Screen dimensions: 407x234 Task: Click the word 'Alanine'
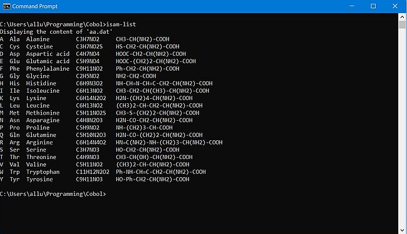click(38, 39)
